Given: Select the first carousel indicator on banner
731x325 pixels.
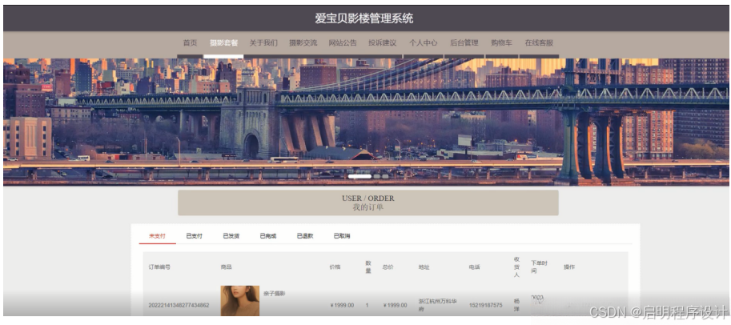Looking at the screenshot, I should click(359, 177).
